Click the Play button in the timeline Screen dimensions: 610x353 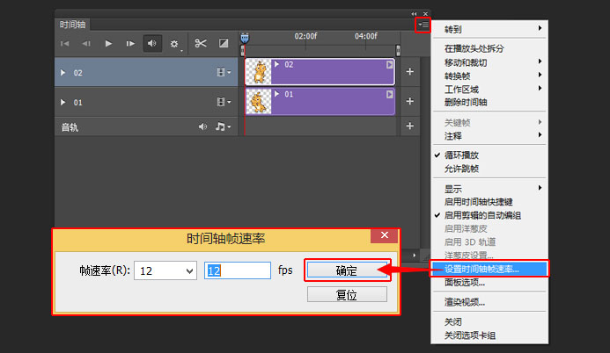coord(109,42)
